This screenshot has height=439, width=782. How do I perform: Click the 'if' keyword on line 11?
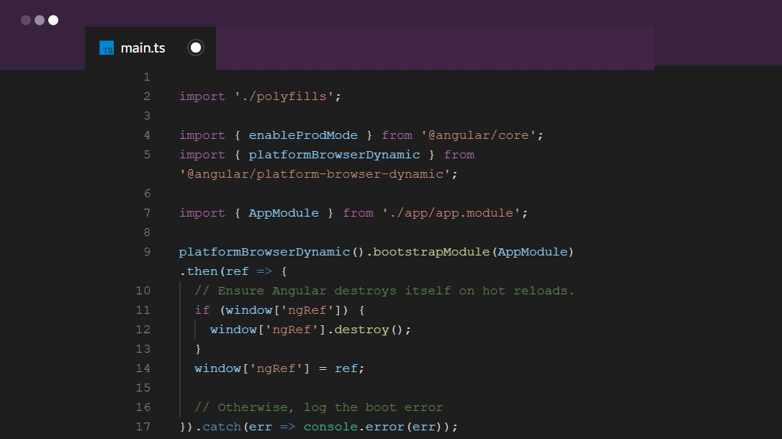[202, 310]
